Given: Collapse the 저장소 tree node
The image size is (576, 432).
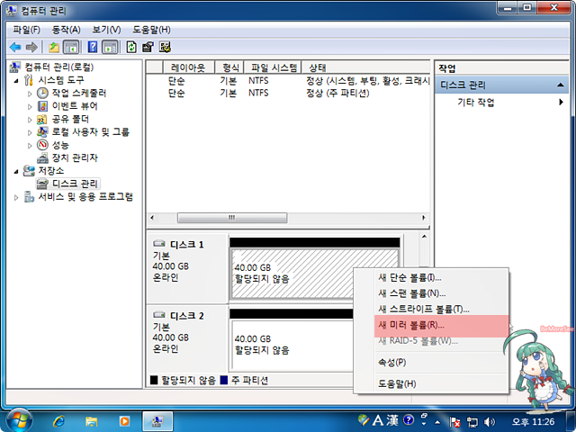Looking at the screenshot, I should click(x=16, y=171).
